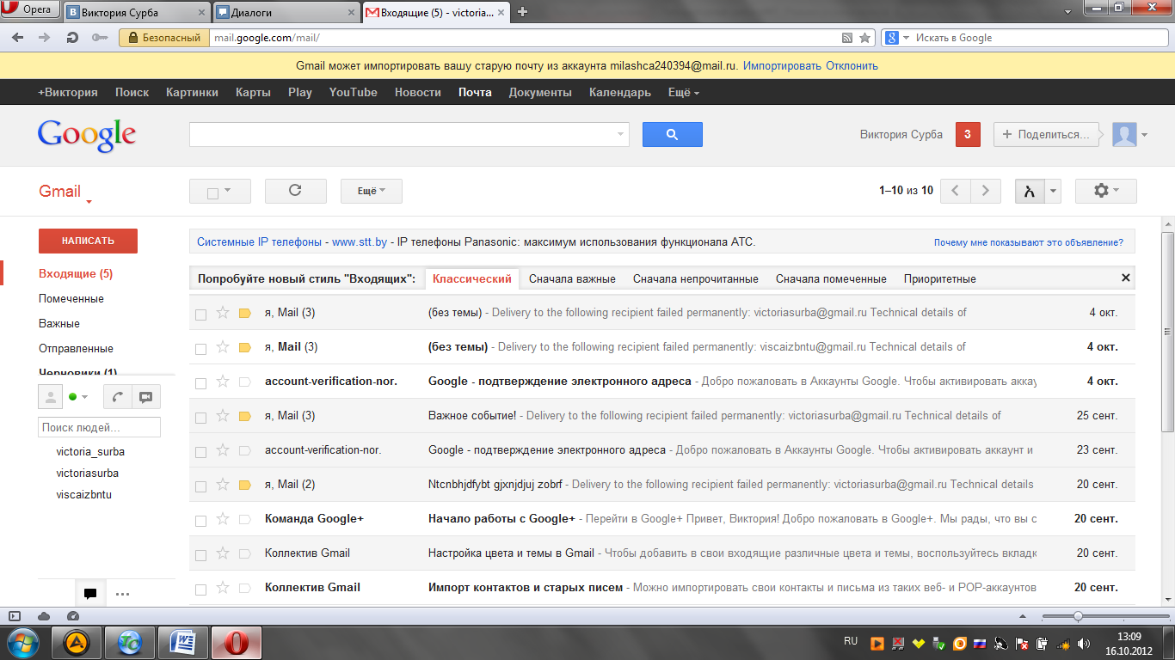
Task: Toggle importance marker on Коллектив Gmail Настройка message
Action: pos(244,553)
